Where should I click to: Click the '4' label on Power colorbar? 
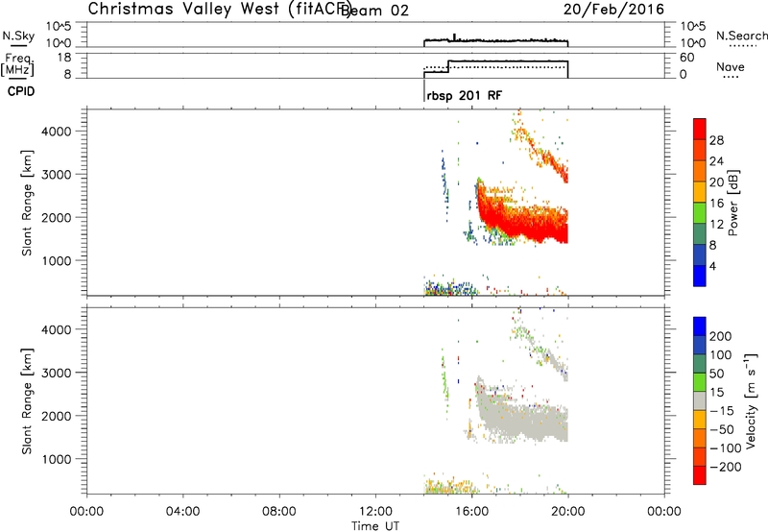(712, 266)
